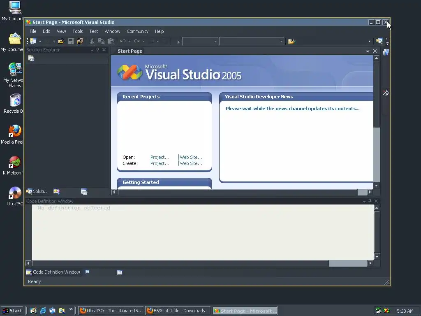Expand the Undo history dropdown arrow

(130, 42)
